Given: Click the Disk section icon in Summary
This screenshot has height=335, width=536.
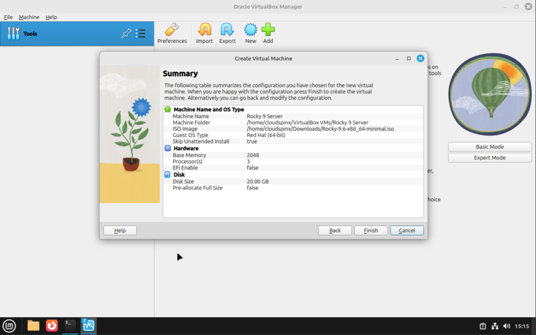Looking at the screenshot, I should tap(167, 174).
